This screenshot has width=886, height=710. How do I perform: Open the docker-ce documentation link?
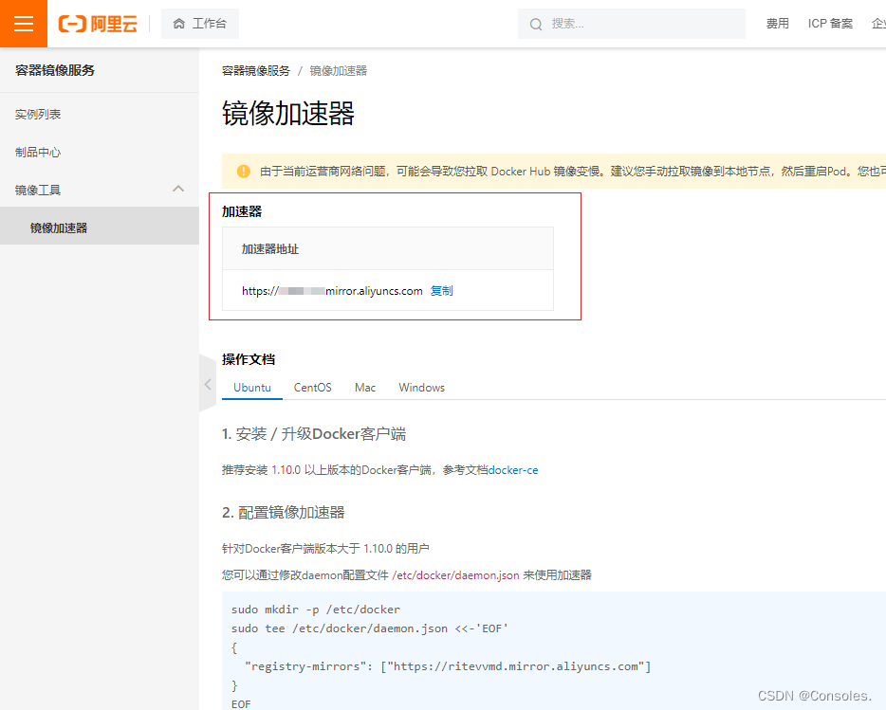pos(513,470)
